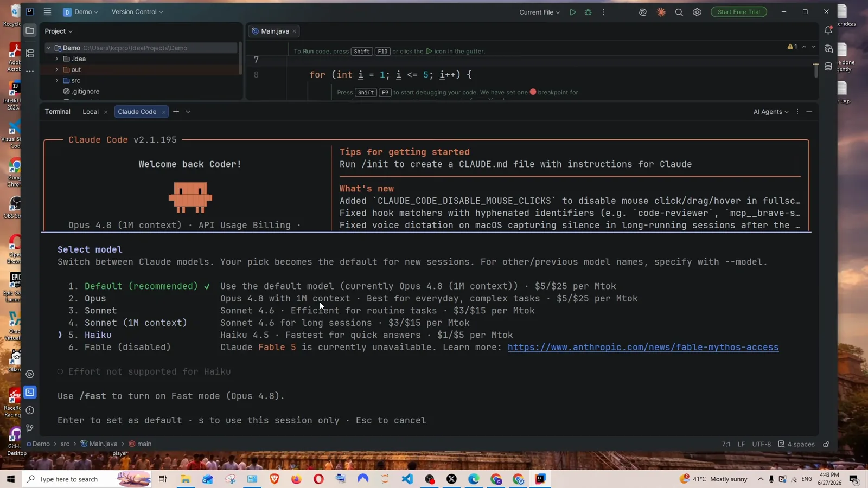Expand the .idea folder
Viewport: 868px width, 488px height.
pos(57,59)
